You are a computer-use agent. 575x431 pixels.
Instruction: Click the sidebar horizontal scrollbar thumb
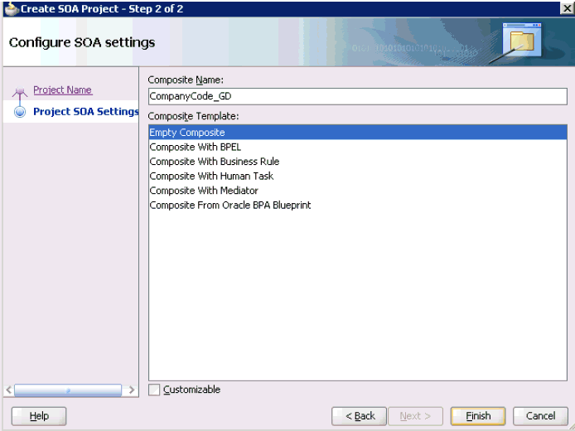point(68,390)
